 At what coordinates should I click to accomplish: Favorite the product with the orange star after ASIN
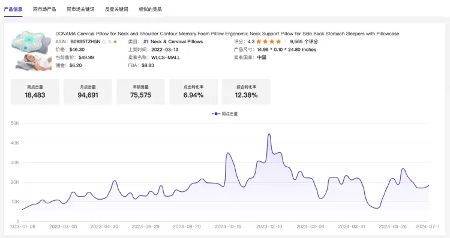[x=115, y=41]
